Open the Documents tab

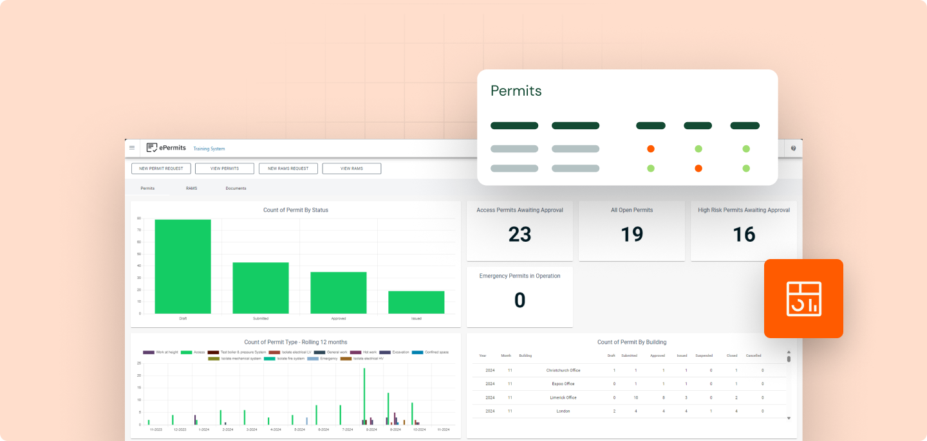[x=236, y=188]
